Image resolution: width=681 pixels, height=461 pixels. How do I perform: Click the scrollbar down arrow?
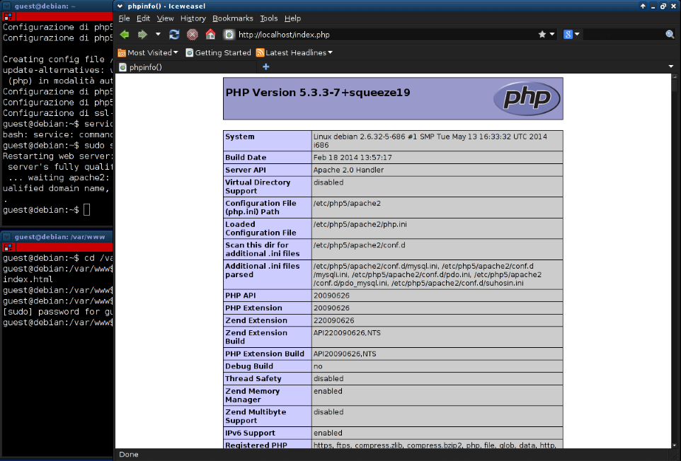674,445
